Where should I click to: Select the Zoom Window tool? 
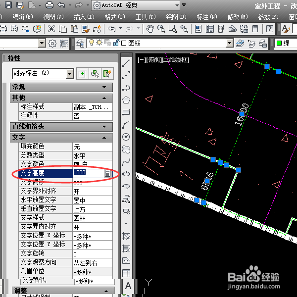coord(173,29)
